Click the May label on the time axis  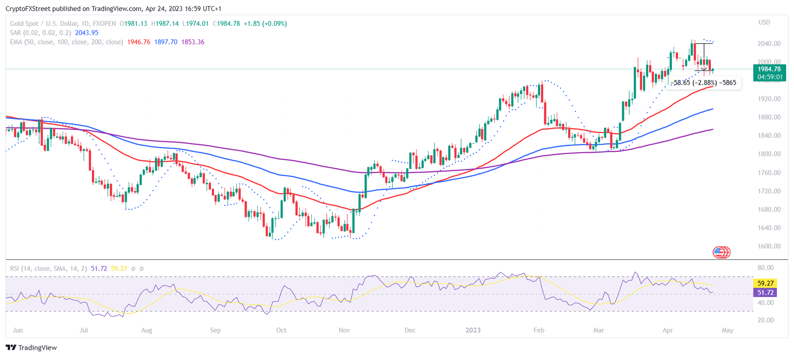point(727,330)
